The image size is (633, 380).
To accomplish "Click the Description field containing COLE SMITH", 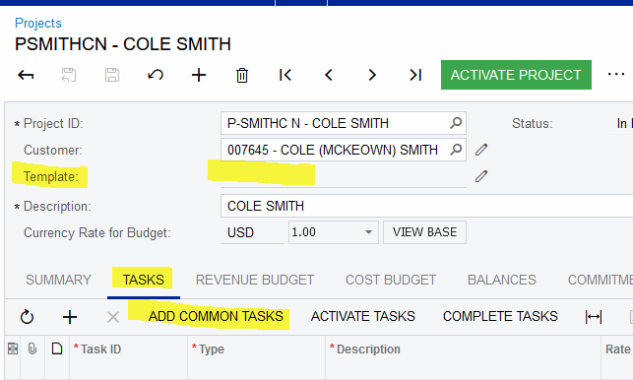I will [x=426, y=206].
